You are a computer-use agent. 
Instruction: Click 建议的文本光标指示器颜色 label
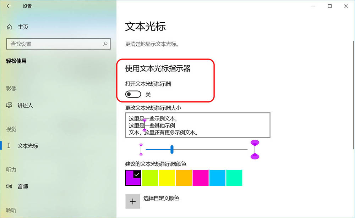coord(156,164)
